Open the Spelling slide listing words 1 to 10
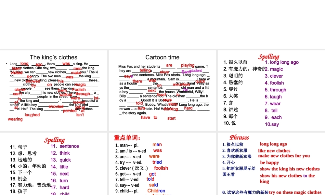Viewport: 325px width, 195px height. tap(271, 90)
